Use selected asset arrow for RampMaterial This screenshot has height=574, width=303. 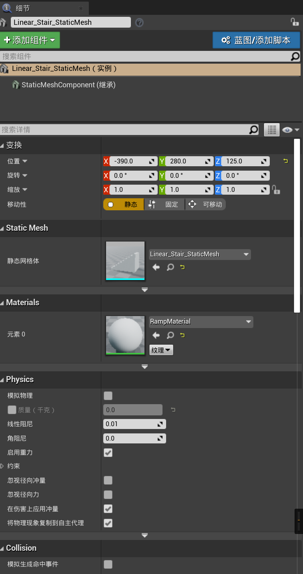click(156, 335)
